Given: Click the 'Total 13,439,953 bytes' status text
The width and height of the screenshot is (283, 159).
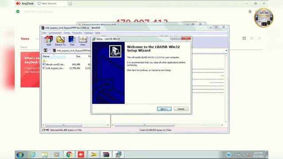Looking at the screenshot, I should [x=155, y=130].
